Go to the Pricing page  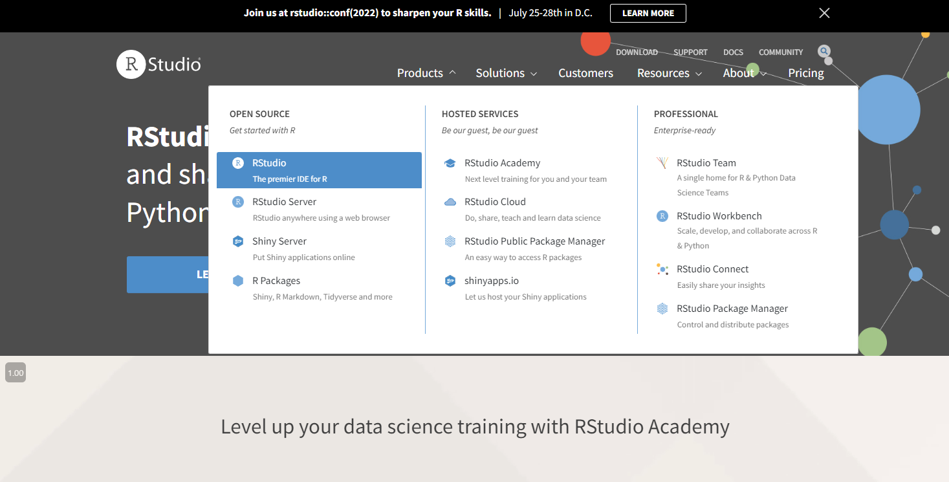[x=806, y=73]
